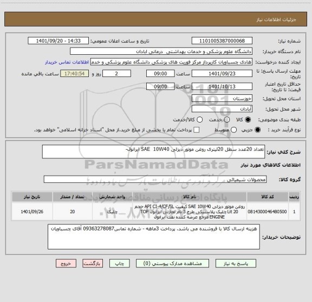The image size is (312, 302).
Task: Click the توضیحات خریدار notes text area
Action: 154,236
